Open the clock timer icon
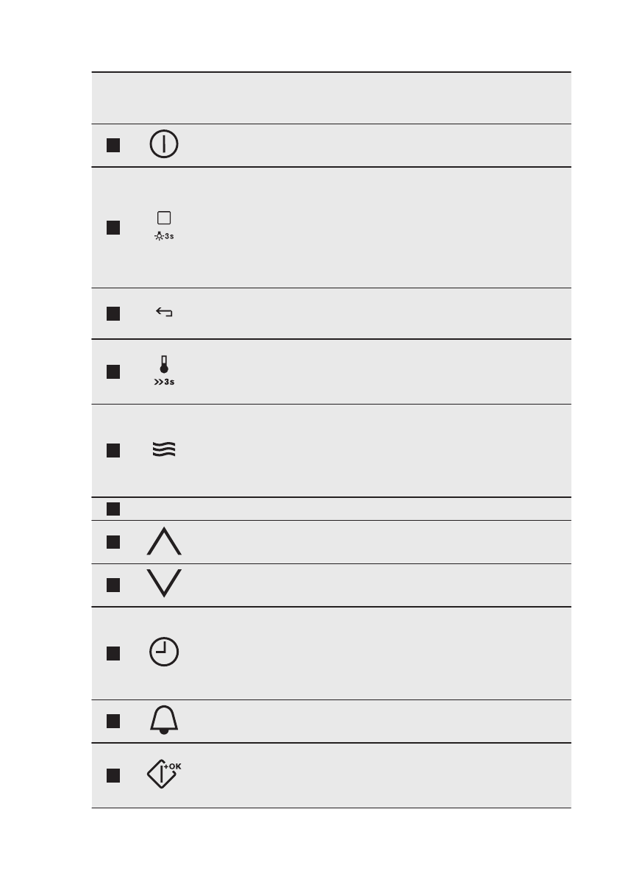Image resolution: width=617 pixels, height=876 pixels. (x=164, y=653)
